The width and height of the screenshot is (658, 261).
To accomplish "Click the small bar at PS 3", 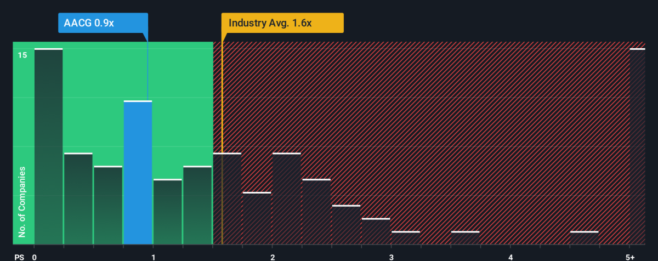I will coord(405,238).
